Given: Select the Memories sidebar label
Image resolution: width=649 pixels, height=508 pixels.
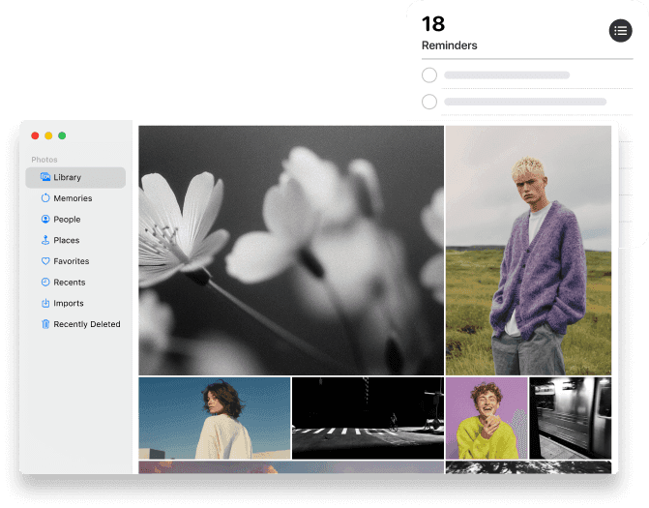Looking at the screenshot, I should pyautogui.click(x=73, y=198).
